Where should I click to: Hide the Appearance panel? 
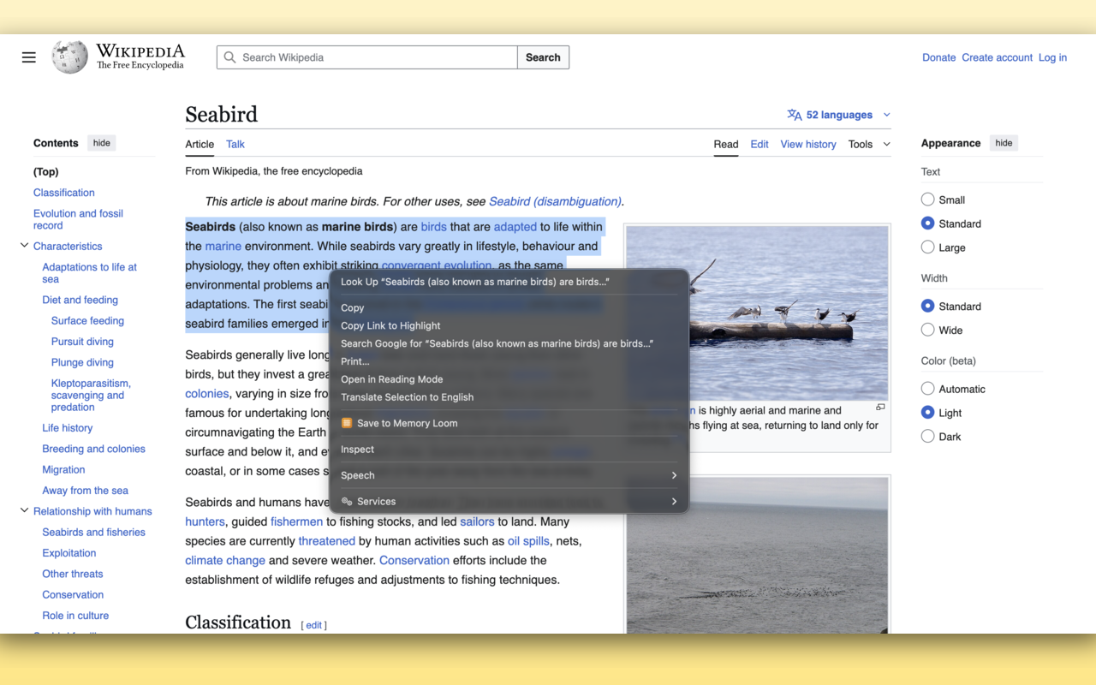tap(1004, 143)
